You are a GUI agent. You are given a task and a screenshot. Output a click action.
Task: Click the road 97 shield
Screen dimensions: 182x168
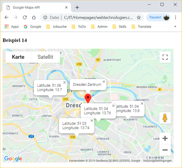(98, 60)
